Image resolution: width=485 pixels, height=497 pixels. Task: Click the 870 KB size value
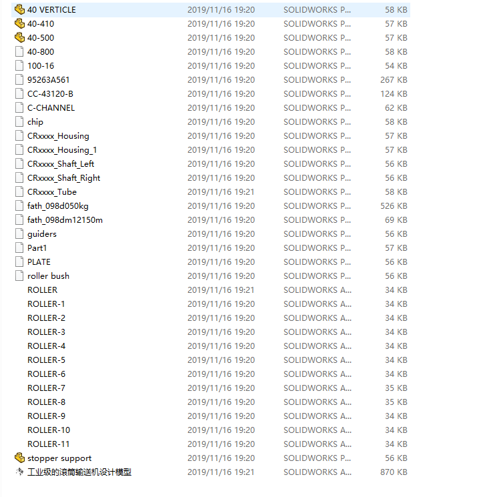[394, 472]
